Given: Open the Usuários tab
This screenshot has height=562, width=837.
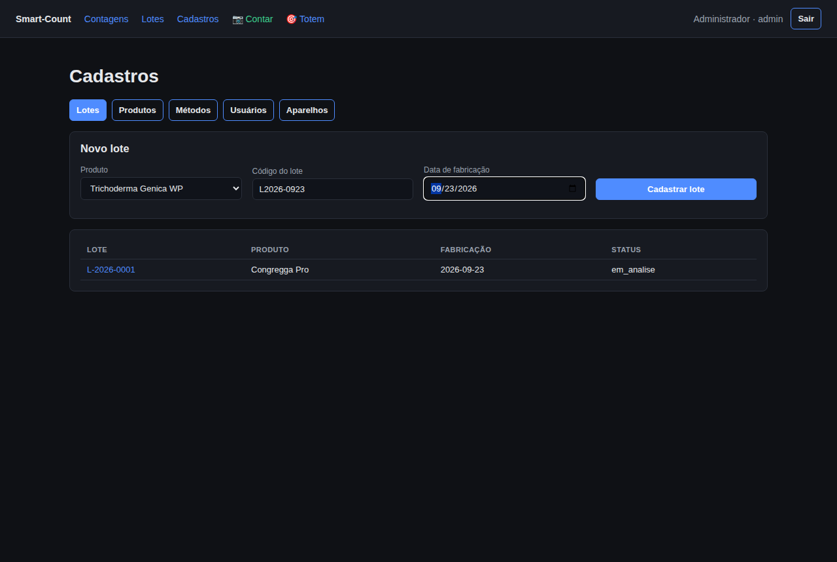Looking at the screenshot, I should point(248,110).
